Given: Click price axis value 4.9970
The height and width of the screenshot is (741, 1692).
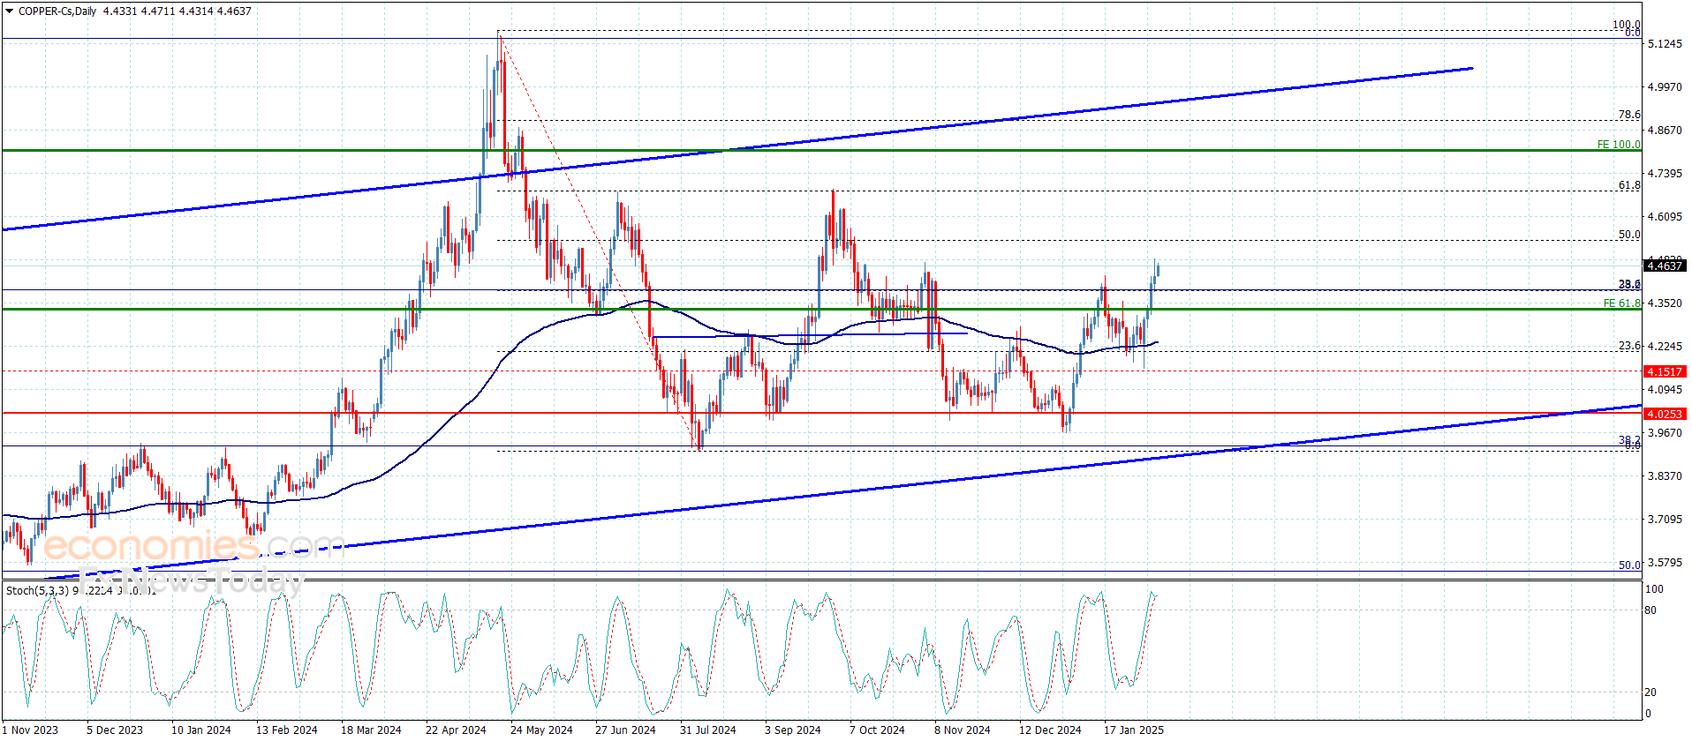Looking at the screenshot, I should tap(1665, 86).
